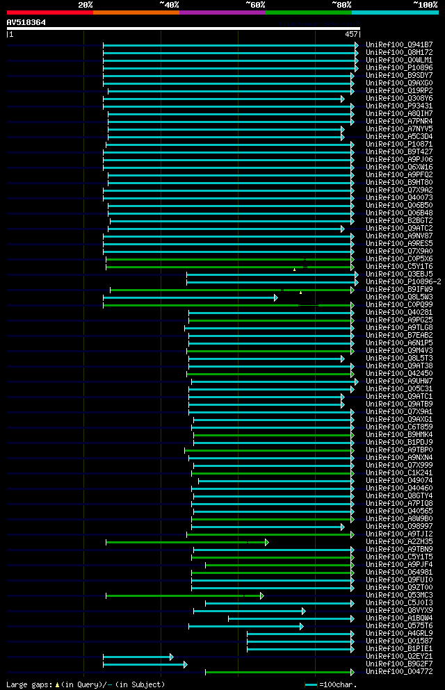Image resolution: width=445 pixels, height=690 pixels.
Task: Select the UniRef100_P10896-2 label
Action: 403,281
